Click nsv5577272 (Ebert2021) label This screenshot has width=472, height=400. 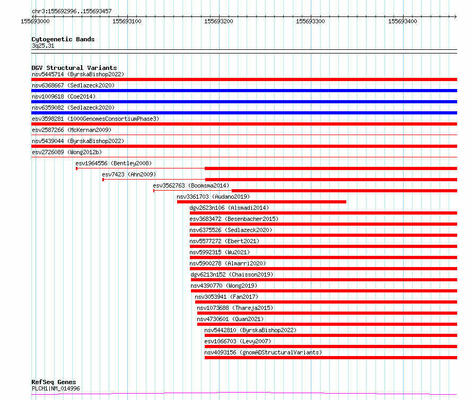click(224, 241)
